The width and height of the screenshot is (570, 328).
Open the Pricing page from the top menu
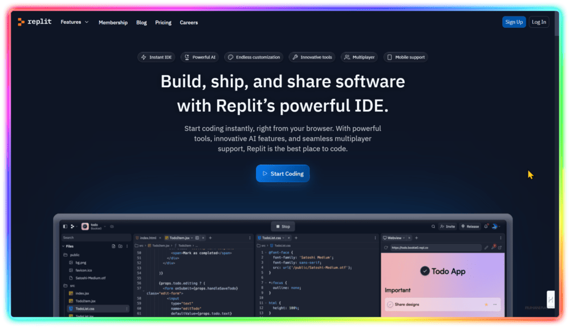click(x=163, y=22)
